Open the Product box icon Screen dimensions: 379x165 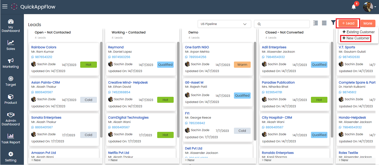(x=11, y=99)
